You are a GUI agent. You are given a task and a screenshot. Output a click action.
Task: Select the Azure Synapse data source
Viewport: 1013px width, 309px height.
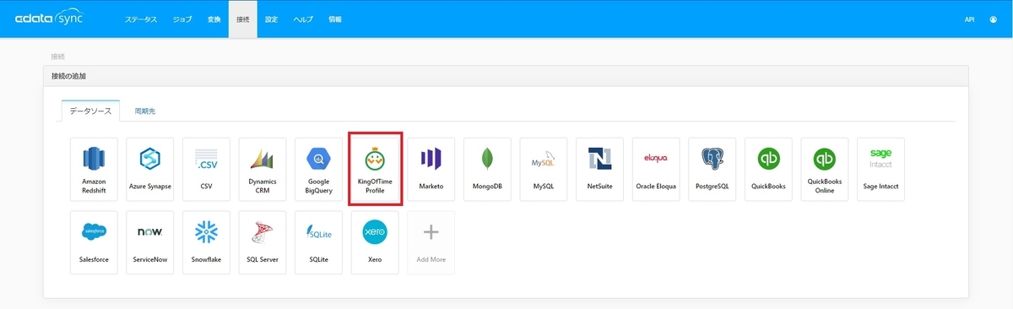[149, 170]
